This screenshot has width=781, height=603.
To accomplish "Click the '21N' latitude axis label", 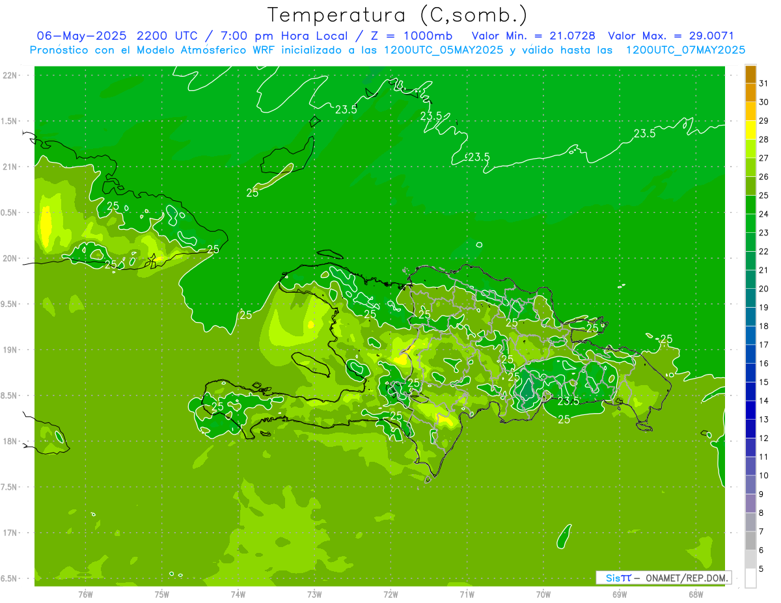I will click(x=10, y=167).
